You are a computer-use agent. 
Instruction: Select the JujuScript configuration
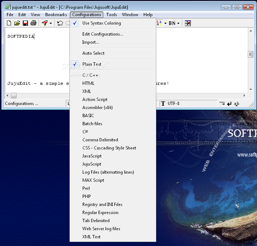113,164
